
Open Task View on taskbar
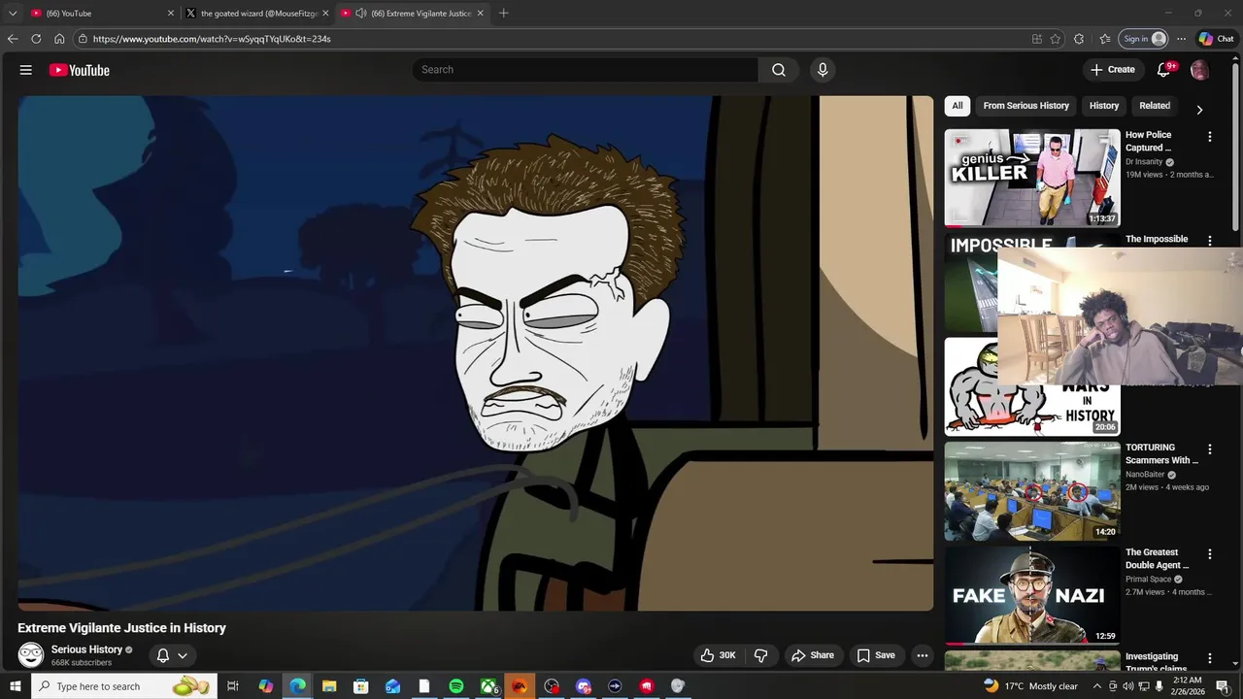(x=233, y=686)
